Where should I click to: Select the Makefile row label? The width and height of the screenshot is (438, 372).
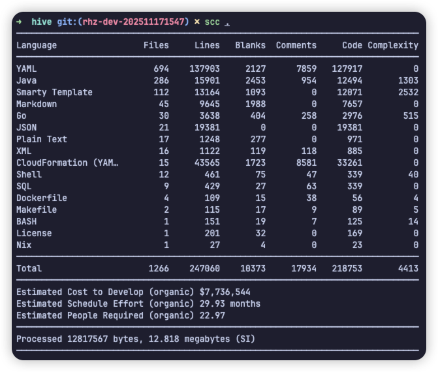[37, 209]
